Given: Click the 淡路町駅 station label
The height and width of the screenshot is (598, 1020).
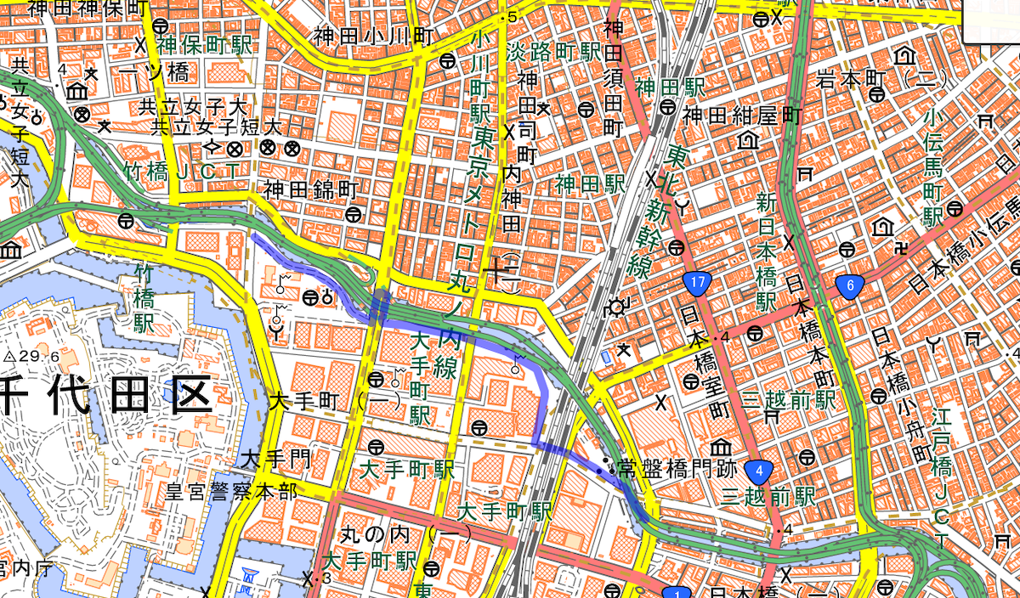Looking at the screenshot, I should [553, 49].
